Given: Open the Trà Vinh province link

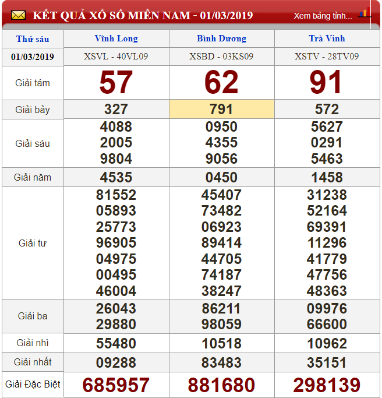Looking at the screenshot, I should click(x=327, y=38).
